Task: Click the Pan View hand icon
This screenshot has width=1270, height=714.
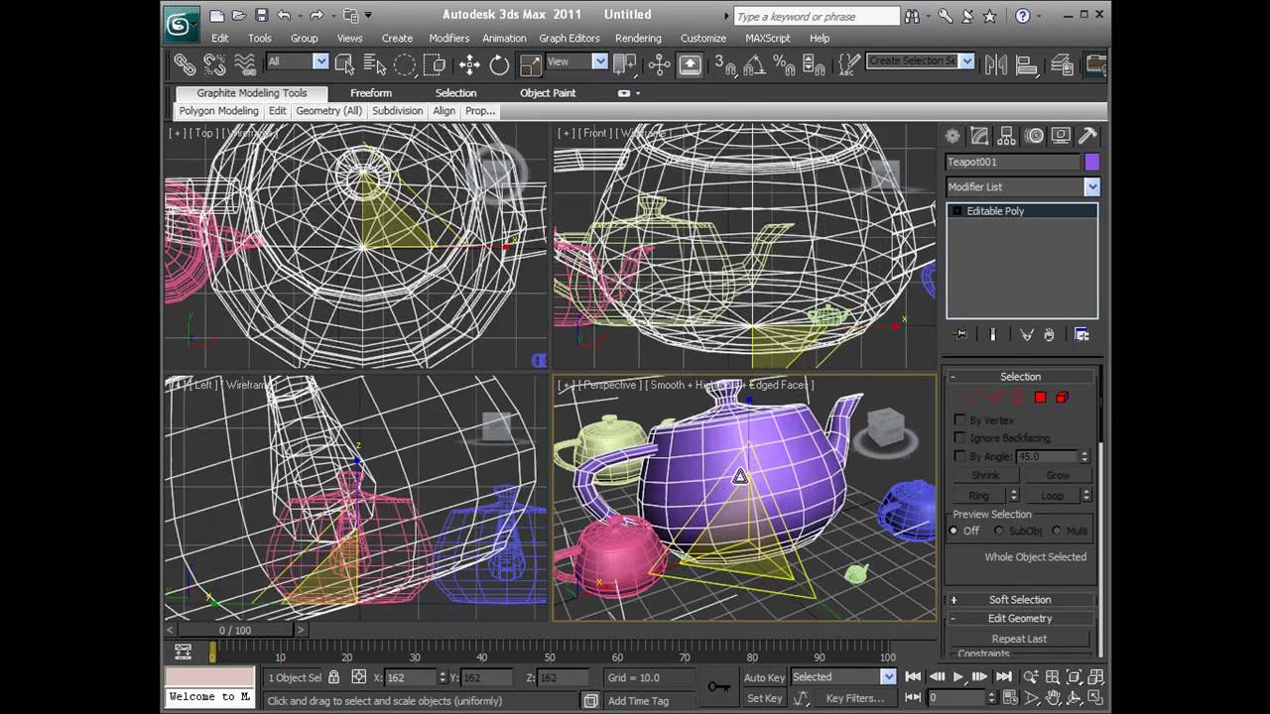Action: pyautogui.click(x=1054, y=697)
